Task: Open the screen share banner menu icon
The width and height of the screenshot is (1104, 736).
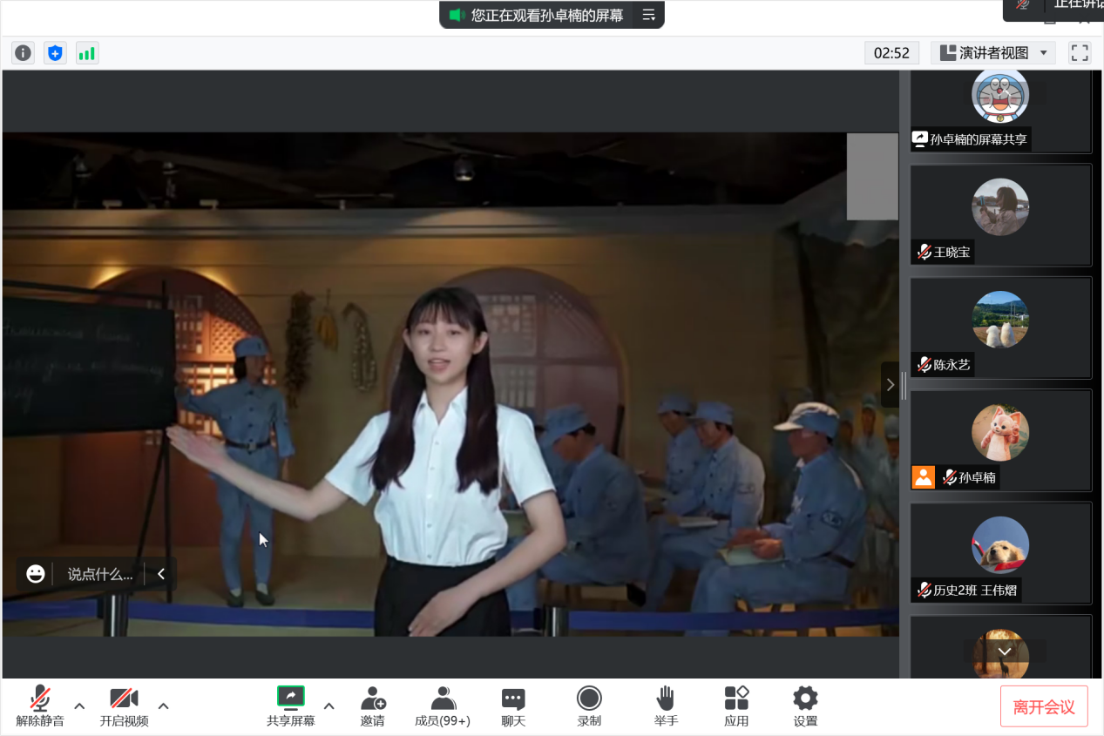Action: click(x=648, y=15)
